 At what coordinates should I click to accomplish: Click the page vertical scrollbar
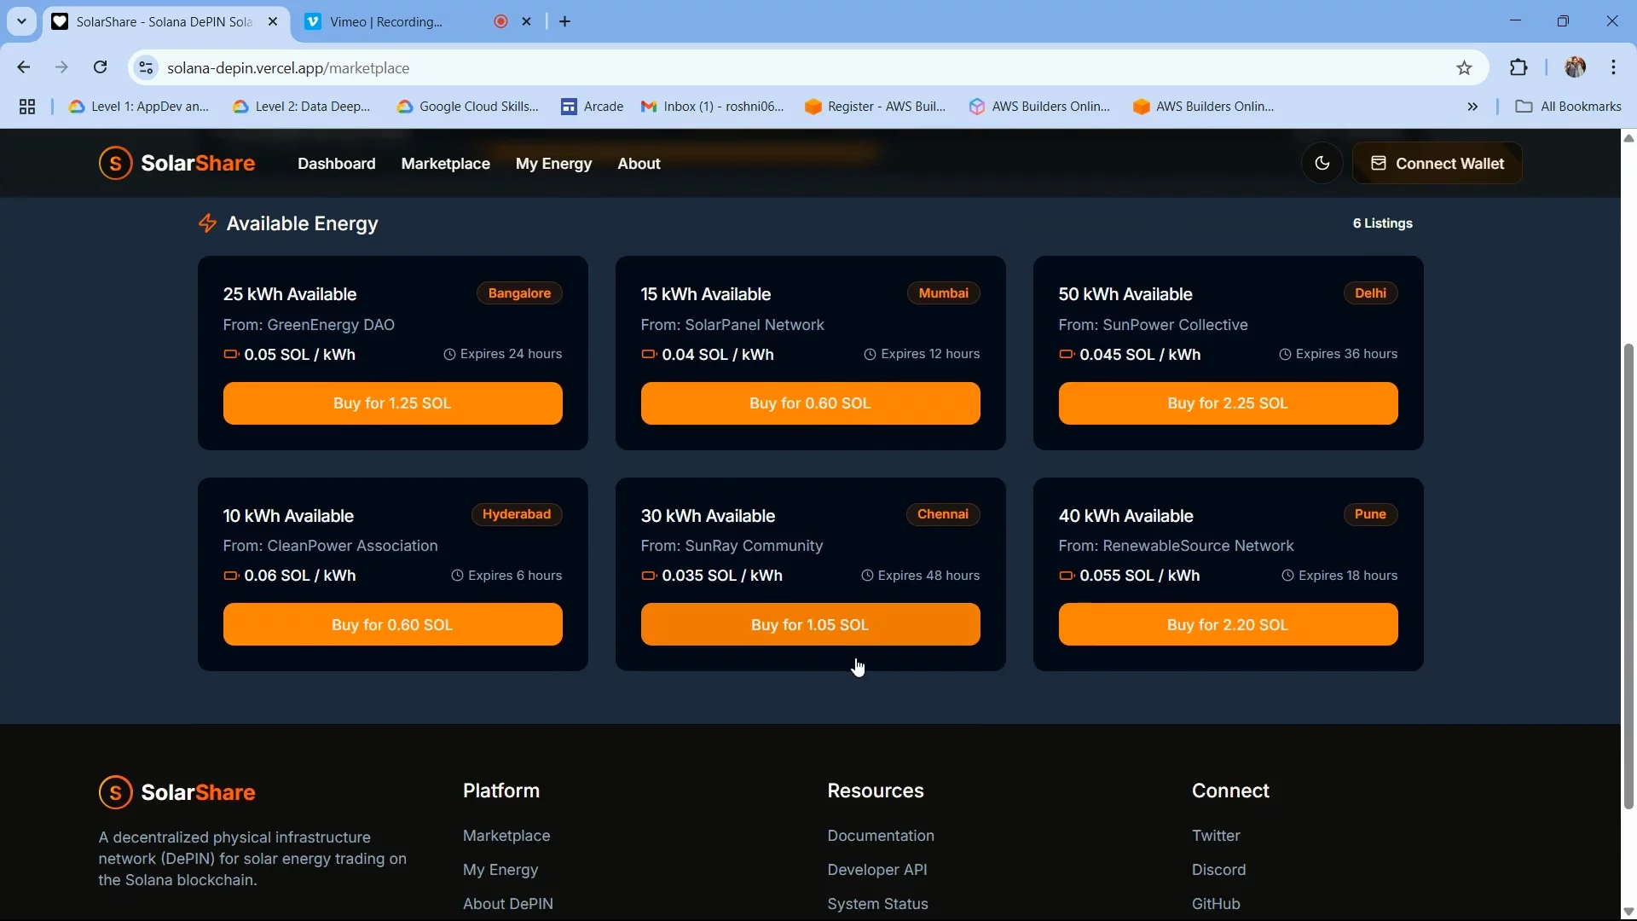tap(1628, 576)
